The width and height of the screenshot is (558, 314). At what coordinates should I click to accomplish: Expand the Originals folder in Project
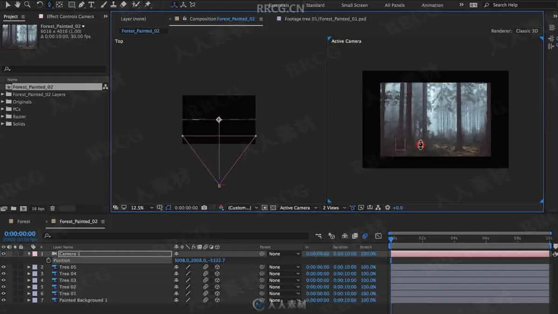click(x=3, y=102)
